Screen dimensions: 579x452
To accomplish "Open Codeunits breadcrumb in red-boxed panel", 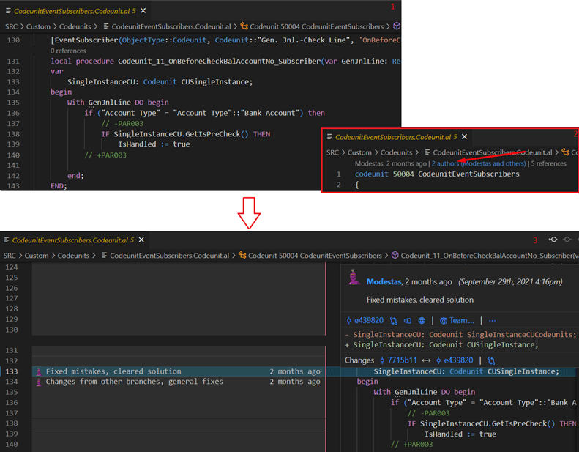I will pos(396,152).
